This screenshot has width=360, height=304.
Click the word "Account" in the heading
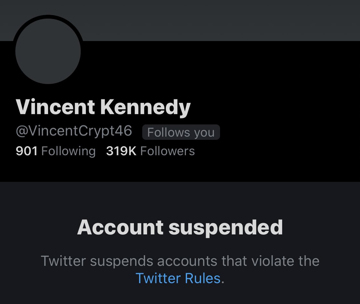pyautogui.click(x=120, y=227)
